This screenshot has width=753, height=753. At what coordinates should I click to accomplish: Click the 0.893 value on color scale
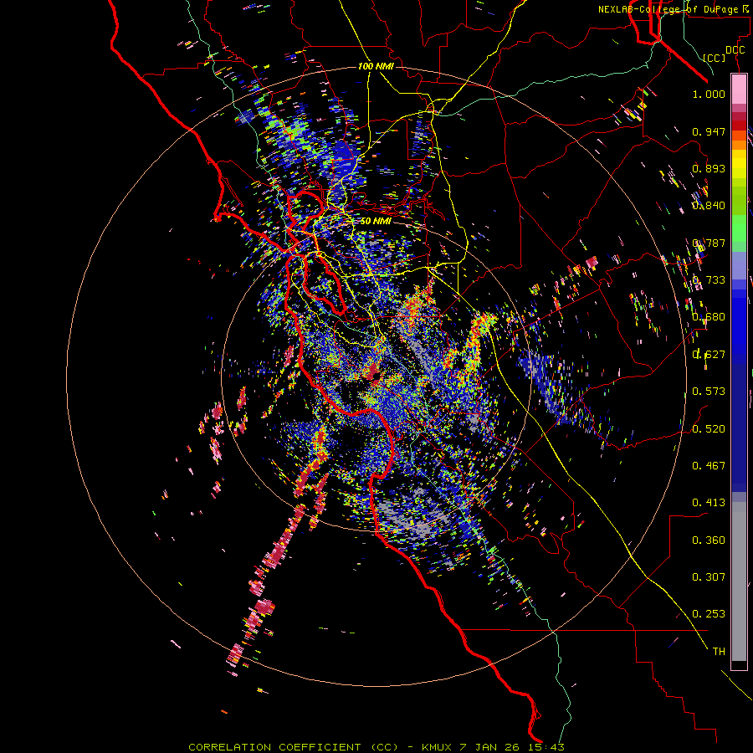click(709, 168)
